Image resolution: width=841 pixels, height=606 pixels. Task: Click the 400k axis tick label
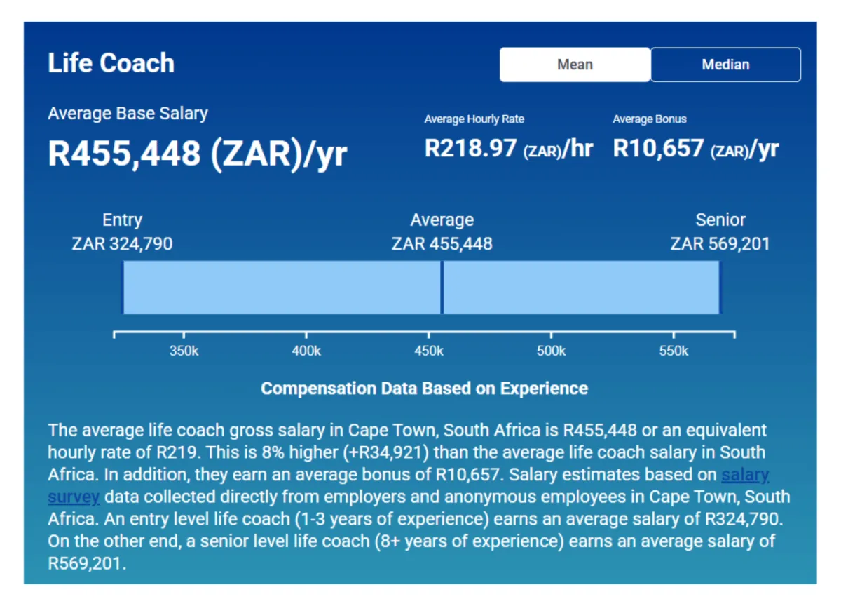click(306, 351)
